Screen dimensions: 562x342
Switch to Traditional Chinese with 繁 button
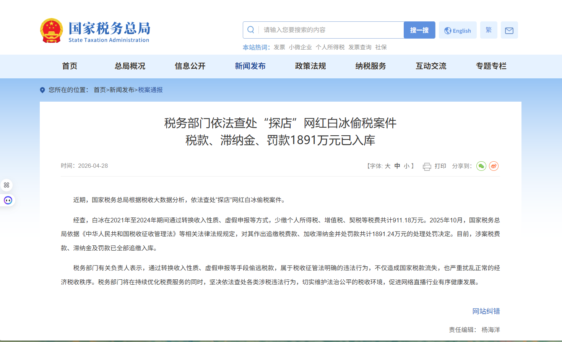[x=489, y=30]
